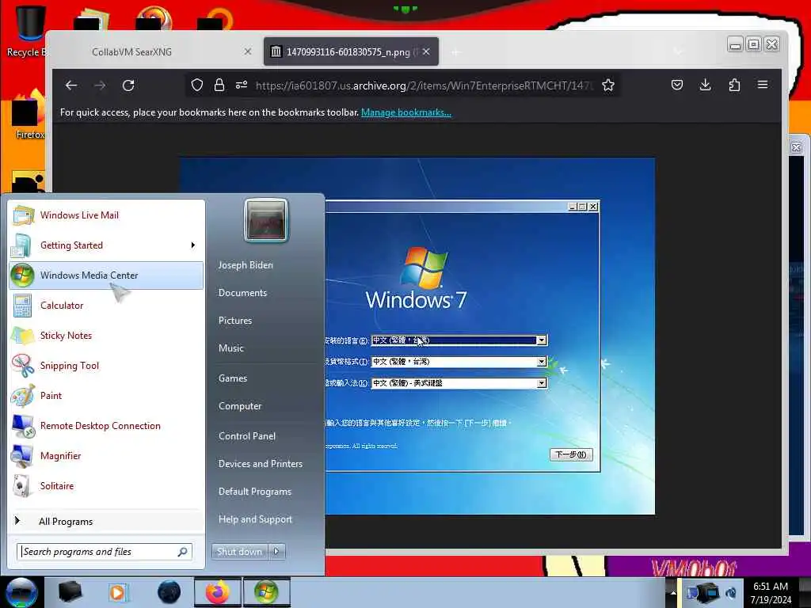Open Music library from Start menu
This screenshot has width=811, height=608.
pos(230,348)
